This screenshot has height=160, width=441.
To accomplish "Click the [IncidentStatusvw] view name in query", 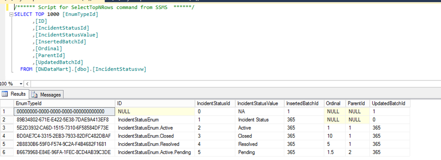I will (119, 69).
